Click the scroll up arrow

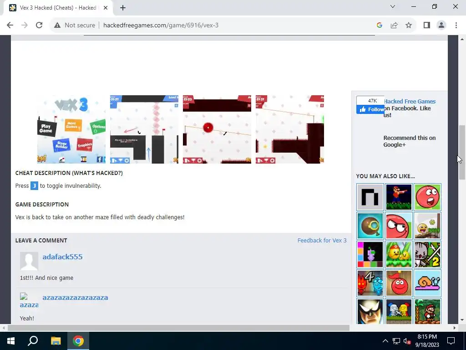[x=462, y=39]
